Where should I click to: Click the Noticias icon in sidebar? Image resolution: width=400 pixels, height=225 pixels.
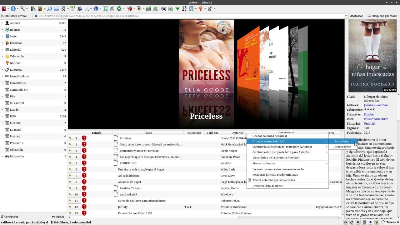[7, 63]
